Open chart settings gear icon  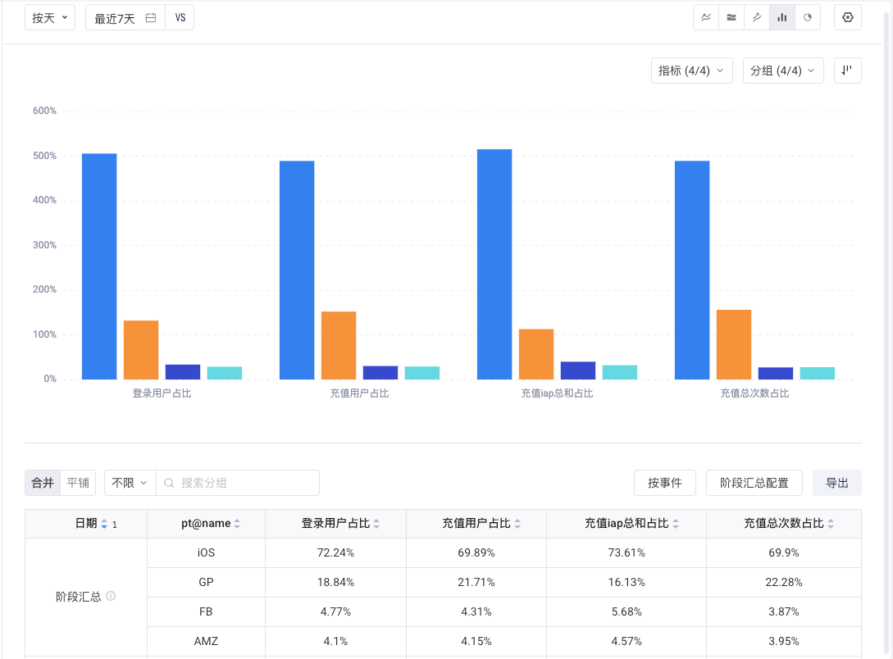click(848, 17)
